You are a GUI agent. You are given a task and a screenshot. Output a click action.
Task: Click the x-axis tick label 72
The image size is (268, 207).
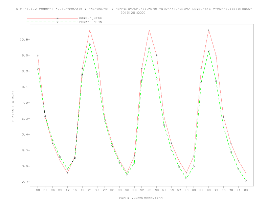click(x=216, y=190)
